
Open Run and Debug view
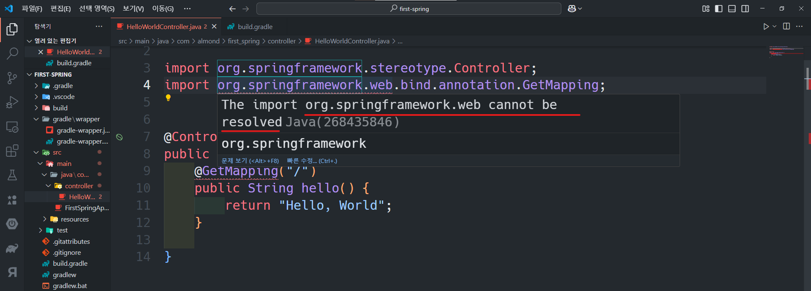click(x=12, y=102)
